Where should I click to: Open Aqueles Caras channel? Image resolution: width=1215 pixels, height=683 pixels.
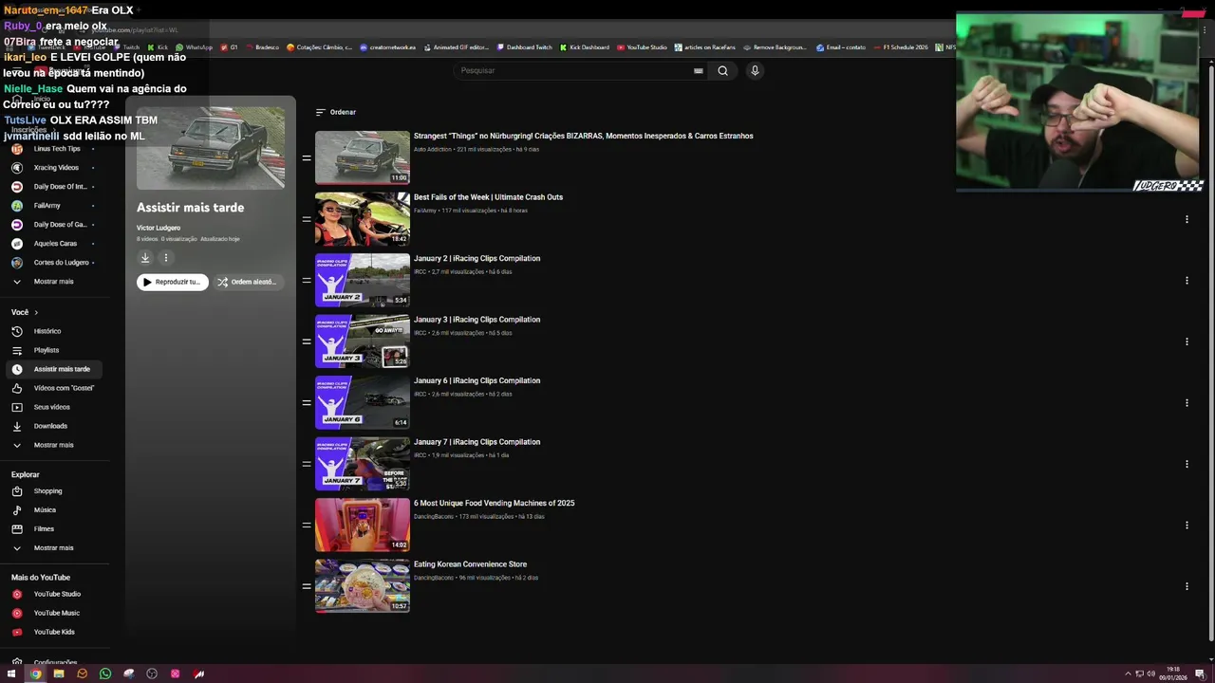pyautogui.click(x=55, y=244)
